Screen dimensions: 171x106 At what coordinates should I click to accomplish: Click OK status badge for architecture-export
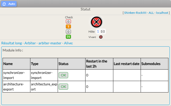coord(63,87)
